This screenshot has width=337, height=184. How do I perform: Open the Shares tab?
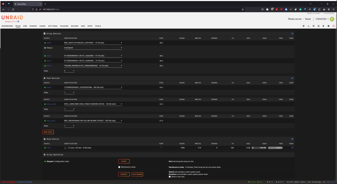click(33, 26)
